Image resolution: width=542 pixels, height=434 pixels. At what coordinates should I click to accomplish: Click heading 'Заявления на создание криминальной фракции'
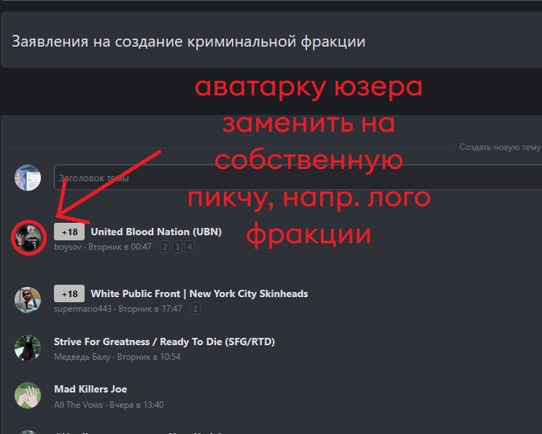(x=189, y=42)
